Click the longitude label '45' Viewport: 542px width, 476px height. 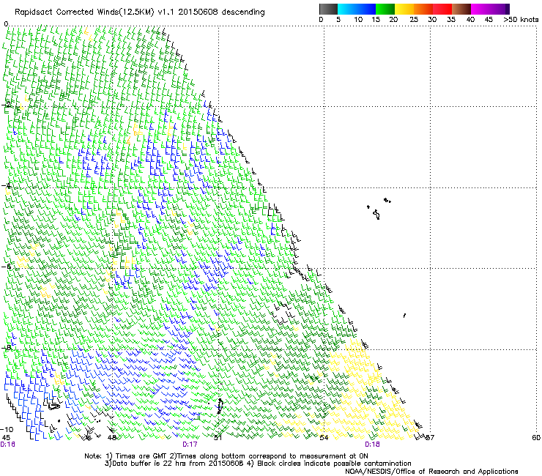6,438
